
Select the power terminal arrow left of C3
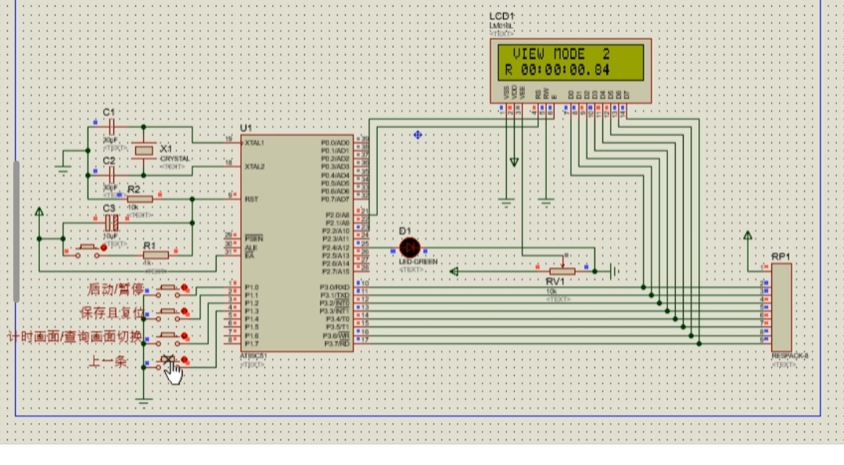[x=39, y=212]
